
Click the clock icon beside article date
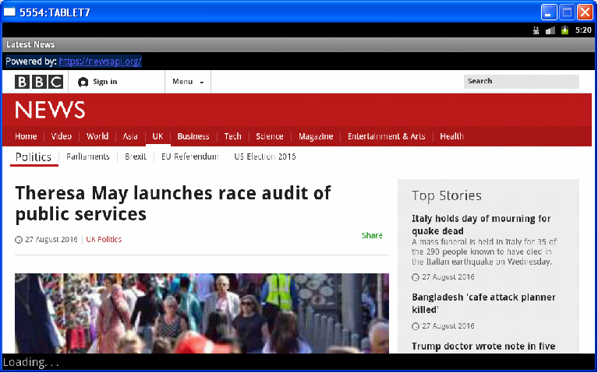[x=19, y=240]
